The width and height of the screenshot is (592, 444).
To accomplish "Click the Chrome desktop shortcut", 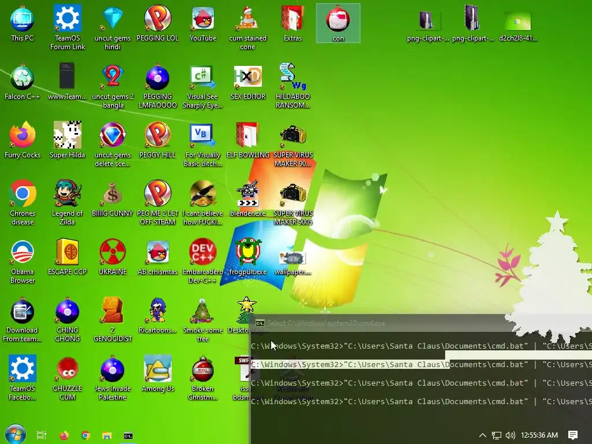I will [23, 193].
